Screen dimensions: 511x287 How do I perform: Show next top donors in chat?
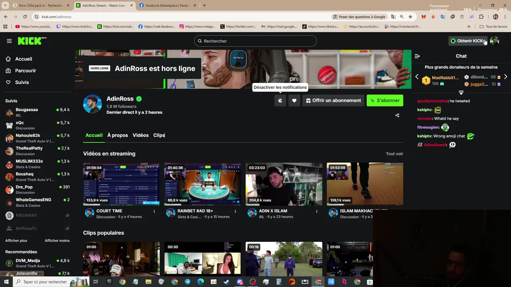click(x=505, y=77)
